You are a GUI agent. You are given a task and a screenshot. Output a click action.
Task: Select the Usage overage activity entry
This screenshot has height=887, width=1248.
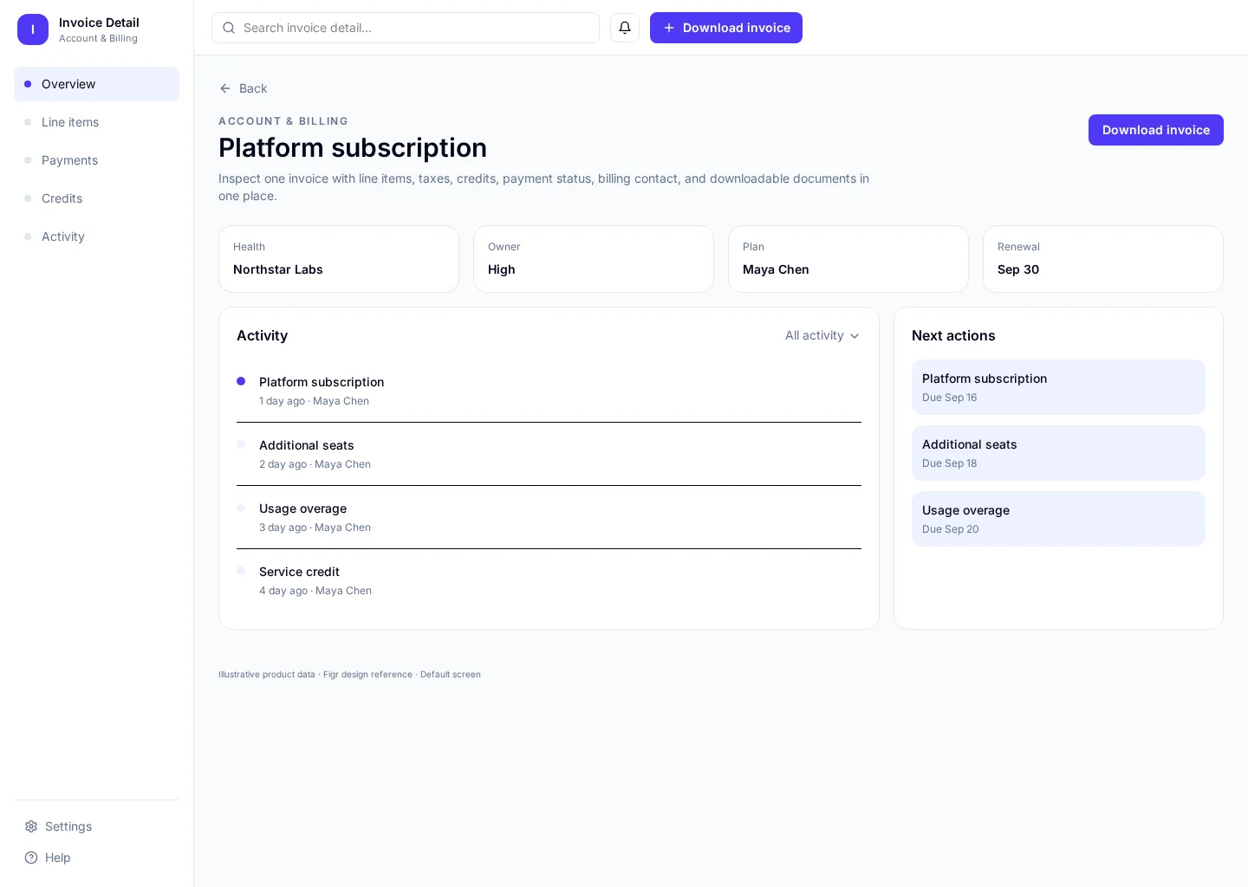pos(549,517)
